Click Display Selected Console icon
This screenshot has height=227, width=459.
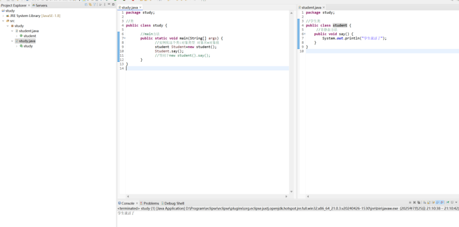coord(452,202)
